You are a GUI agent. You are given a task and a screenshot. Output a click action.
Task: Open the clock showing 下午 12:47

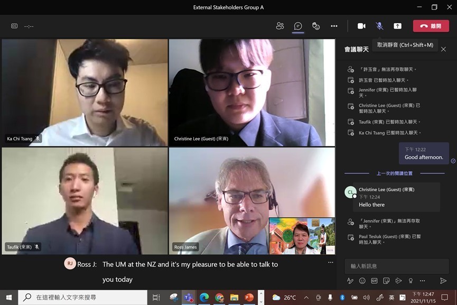point(423,298)
